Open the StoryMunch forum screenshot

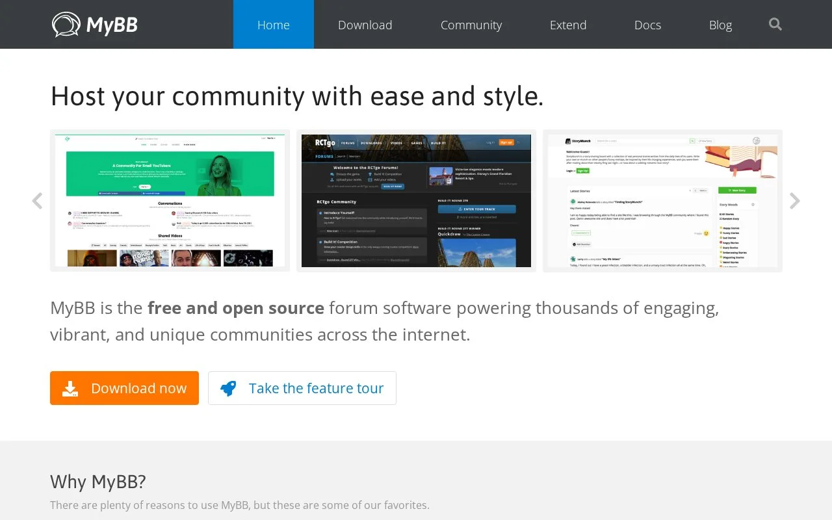pyautogui.click(x=662, y=201)
